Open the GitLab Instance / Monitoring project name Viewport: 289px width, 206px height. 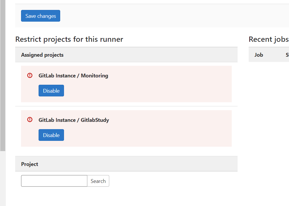tap(73, 75)
